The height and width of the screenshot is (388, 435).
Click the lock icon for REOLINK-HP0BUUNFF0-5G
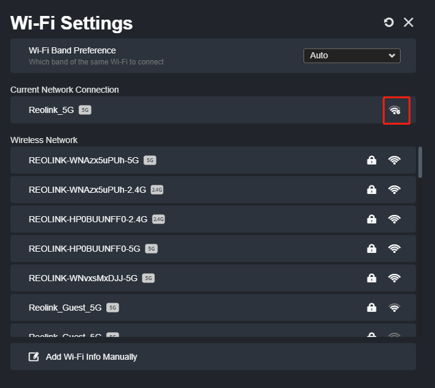372,249
